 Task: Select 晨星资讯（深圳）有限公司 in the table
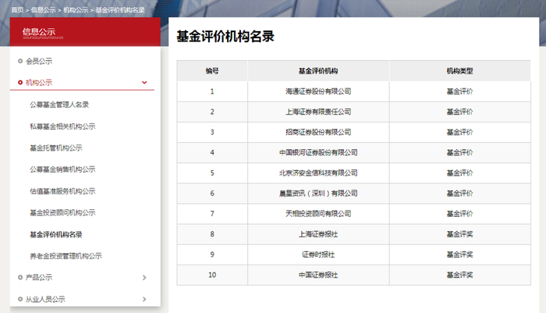tap(318, 194)
